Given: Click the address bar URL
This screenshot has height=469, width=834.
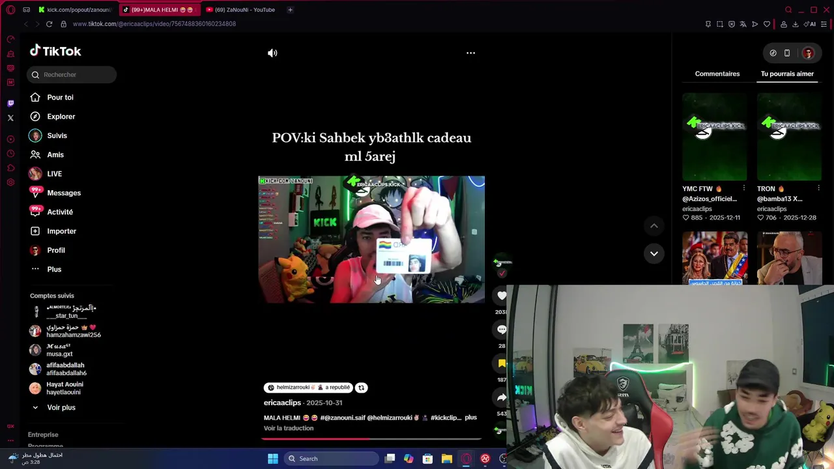Looking at the screenshot, I should [x=154, y=24].
